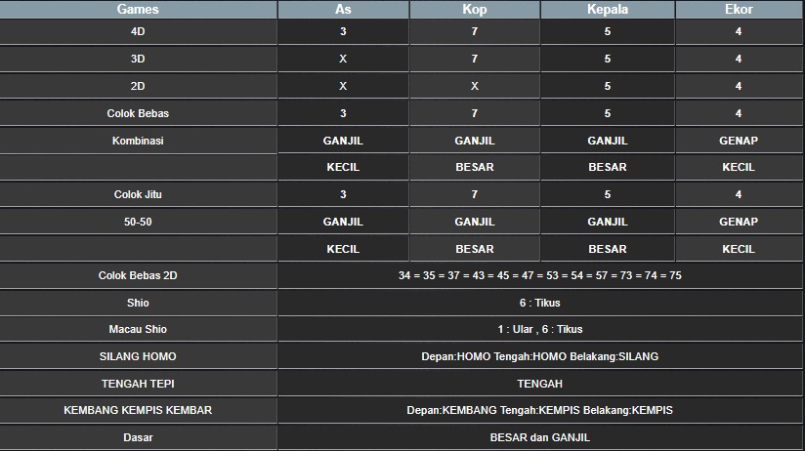This screenshot has height=451, width=805.
Task: Click the 4D Ekor value 4
Action: tap(739, 32)
